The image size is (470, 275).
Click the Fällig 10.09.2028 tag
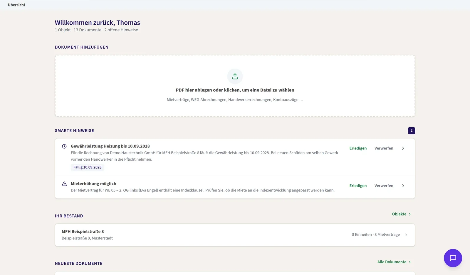tap(87, 167)
